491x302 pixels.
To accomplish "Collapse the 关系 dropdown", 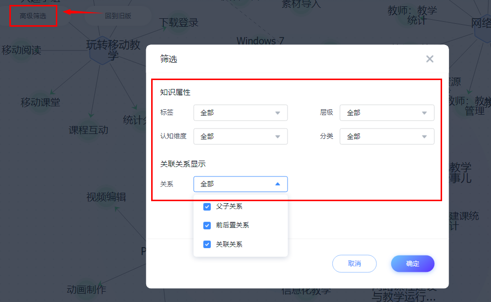I will tap(241, 184).
